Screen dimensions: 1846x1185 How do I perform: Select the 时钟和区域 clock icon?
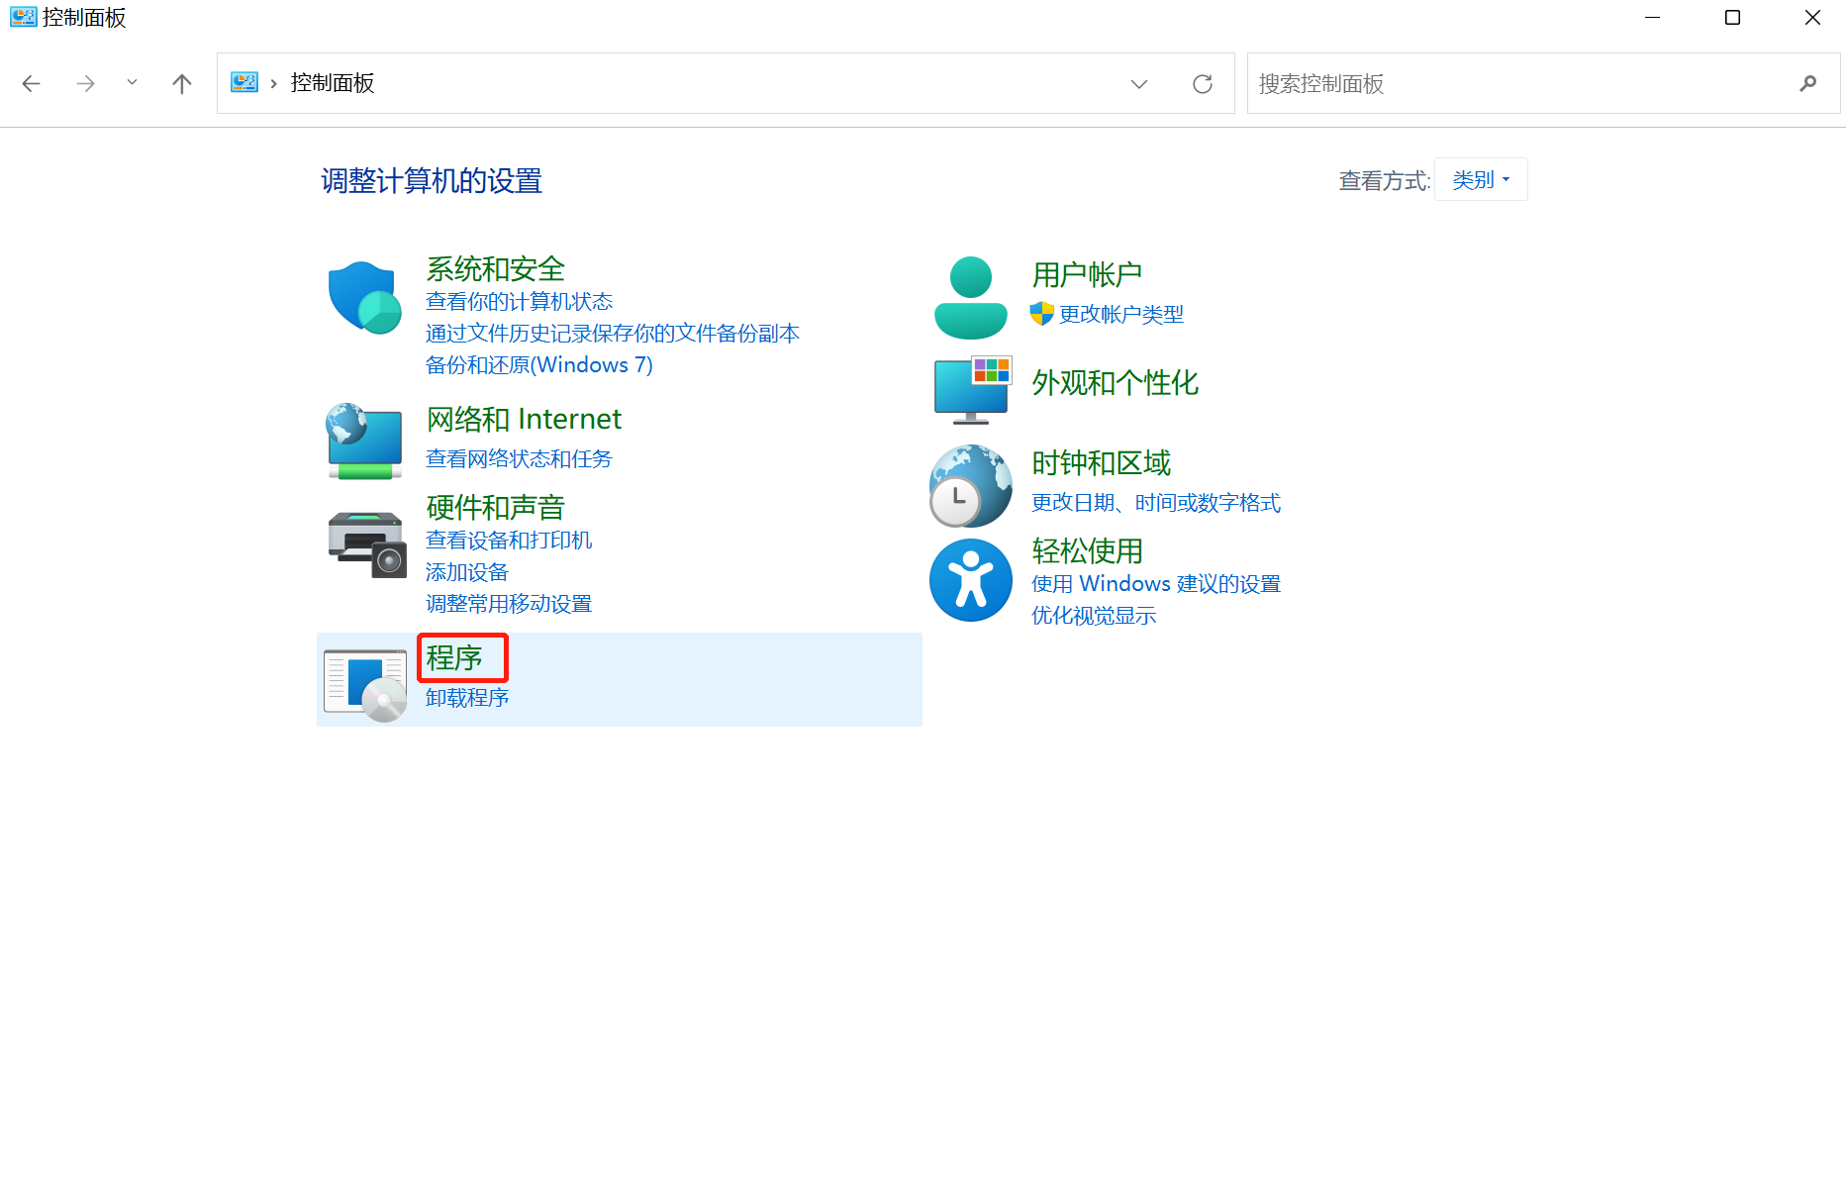tap(970, 486)
